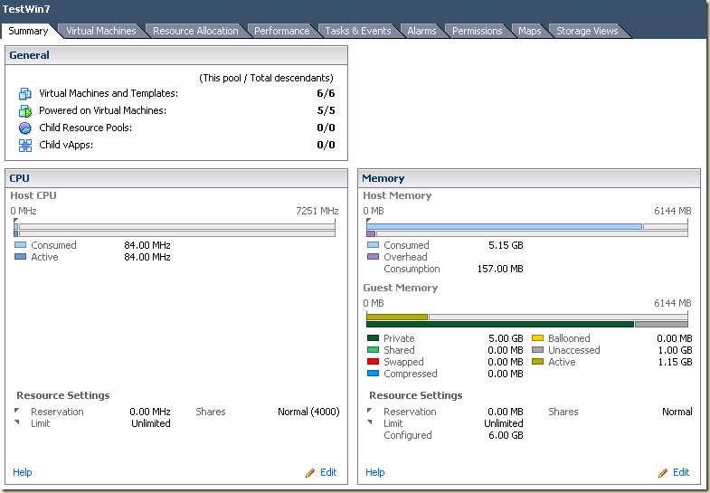Click Edit link in Memory panel
Image resolution: width=710 pixels, height=493 pixels.
[x=681, y=472]
